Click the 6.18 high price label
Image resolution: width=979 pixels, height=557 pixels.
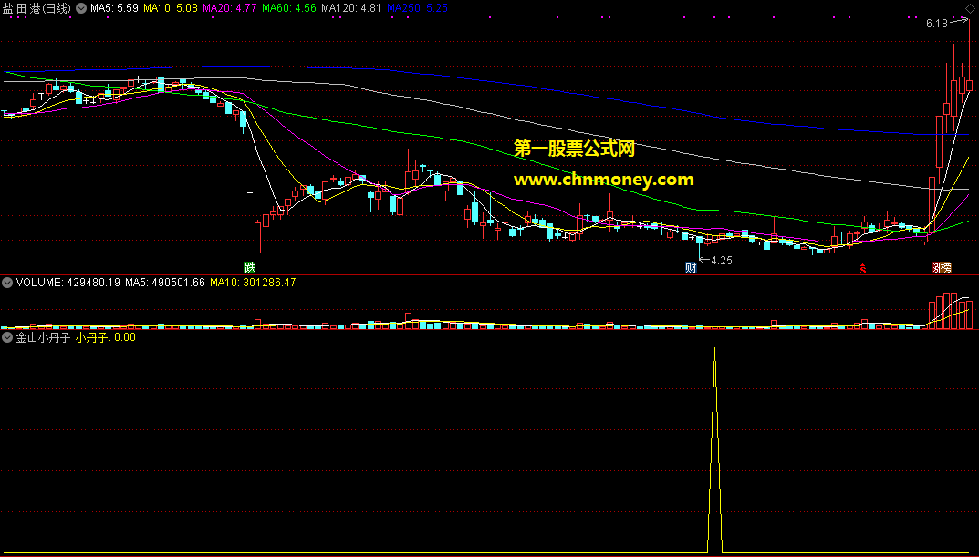click(x=936, y=24)
